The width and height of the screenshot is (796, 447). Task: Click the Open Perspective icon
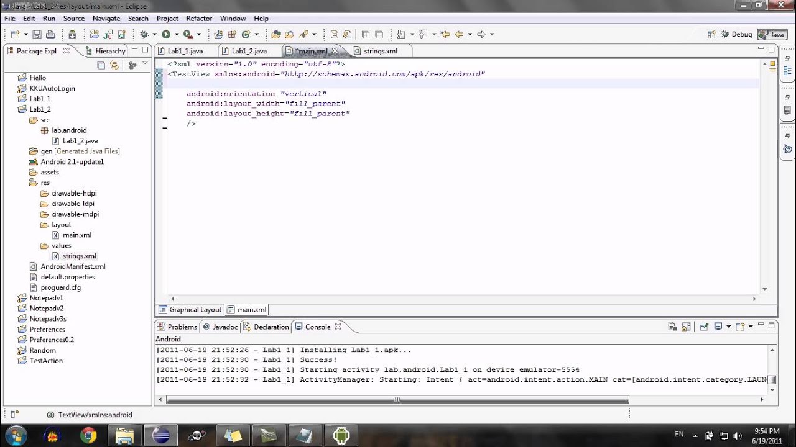tap(713, 35)
